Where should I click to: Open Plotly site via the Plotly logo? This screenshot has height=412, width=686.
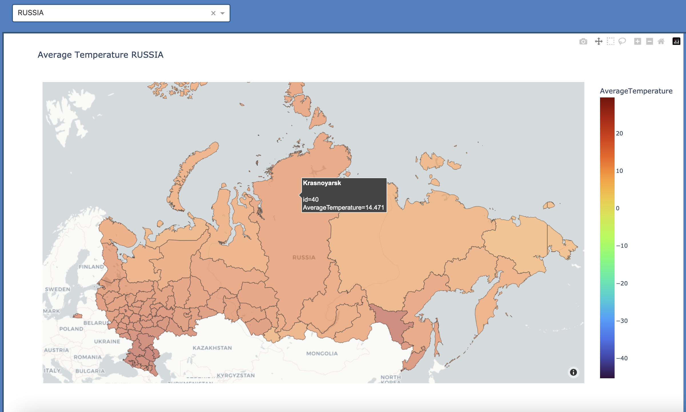click(x=676, y=41)
